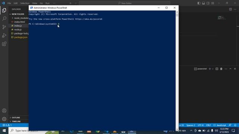The height and width of the screenshot is (134, 239).
Task: Open the Windows Start menu
Action: tap(4, 131)
